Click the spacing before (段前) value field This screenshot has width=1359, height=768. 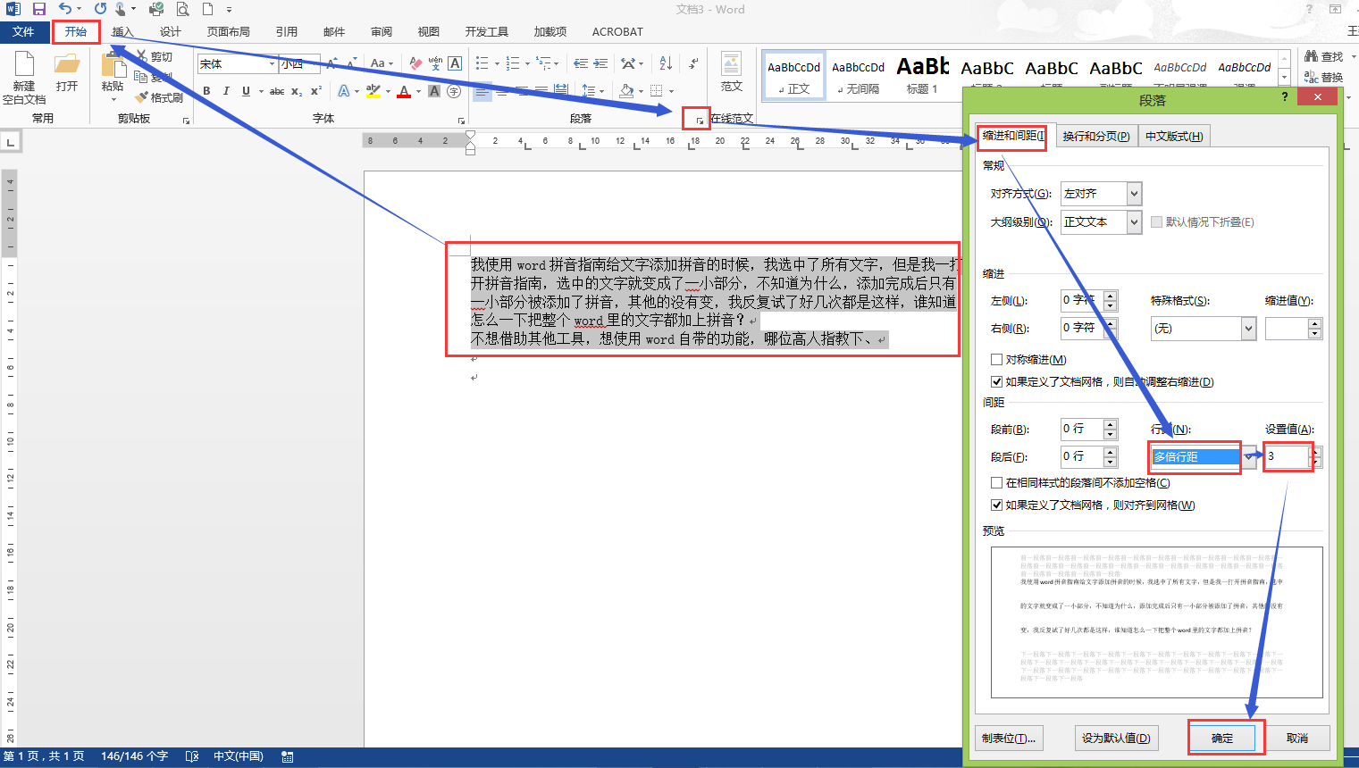pos(1081,430)
